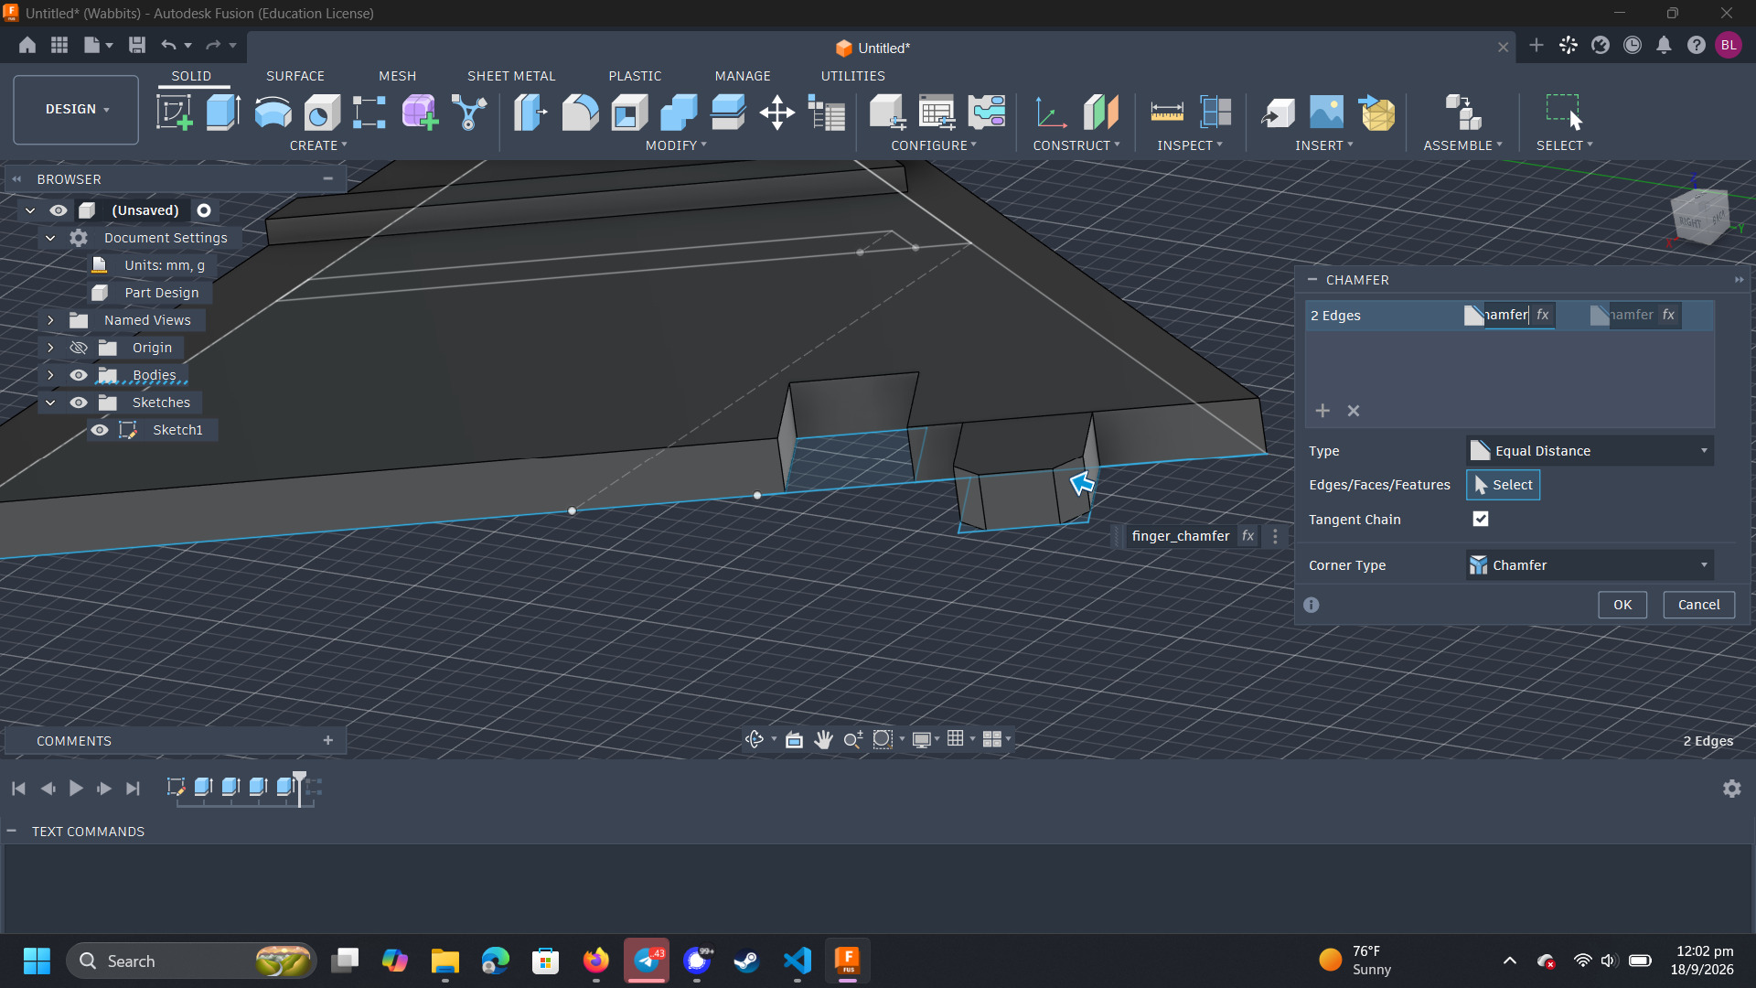Click OK in the Chamfer dialog
The width and height of the screenshot is (1756, 988).
(x=1622, y=605)
